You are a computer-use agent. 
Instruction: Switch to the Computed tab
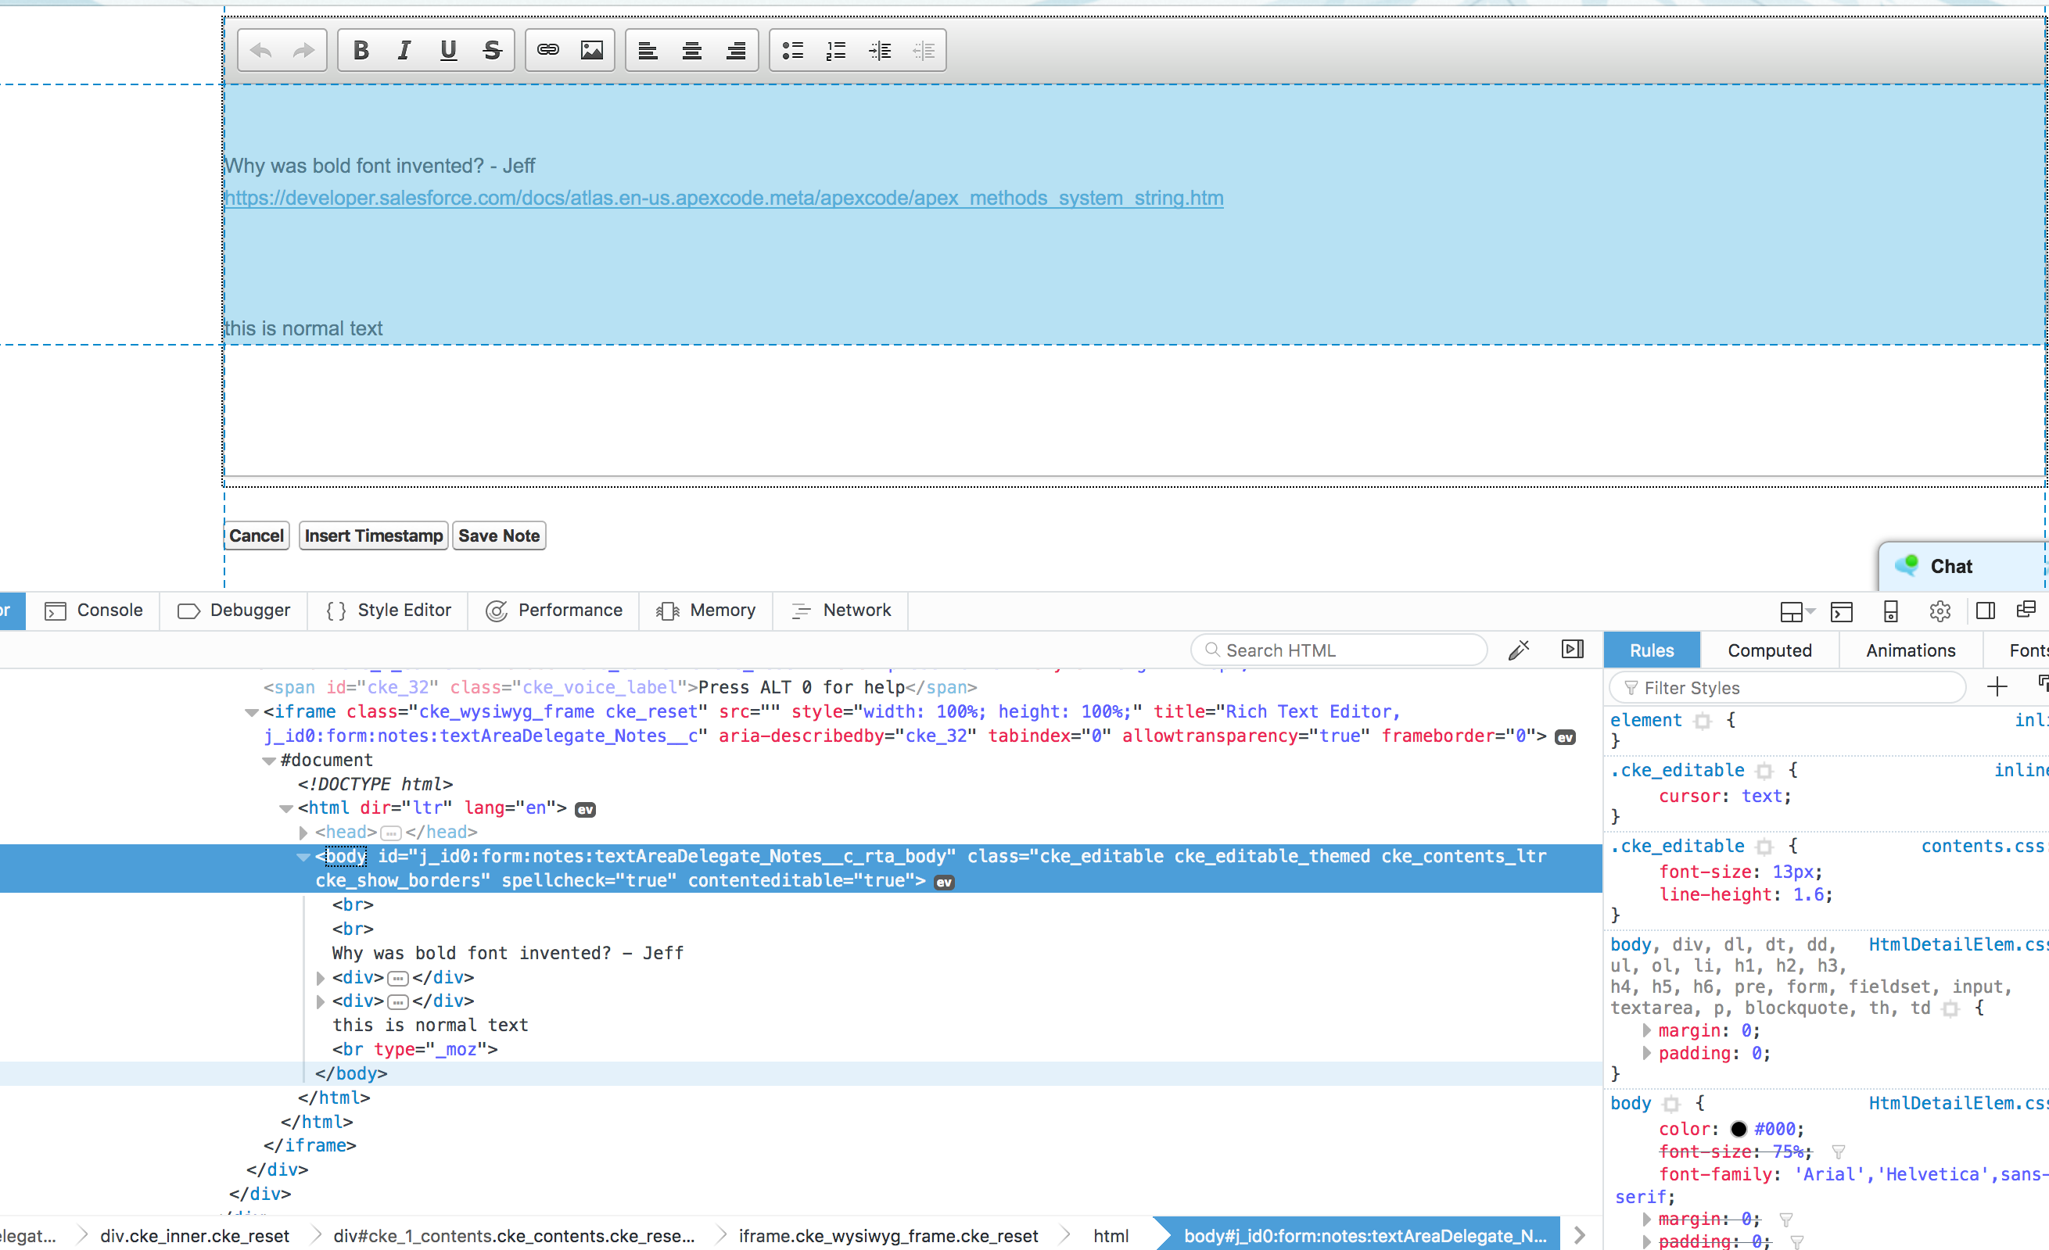pyautogui.click(x=1770, y=650)
